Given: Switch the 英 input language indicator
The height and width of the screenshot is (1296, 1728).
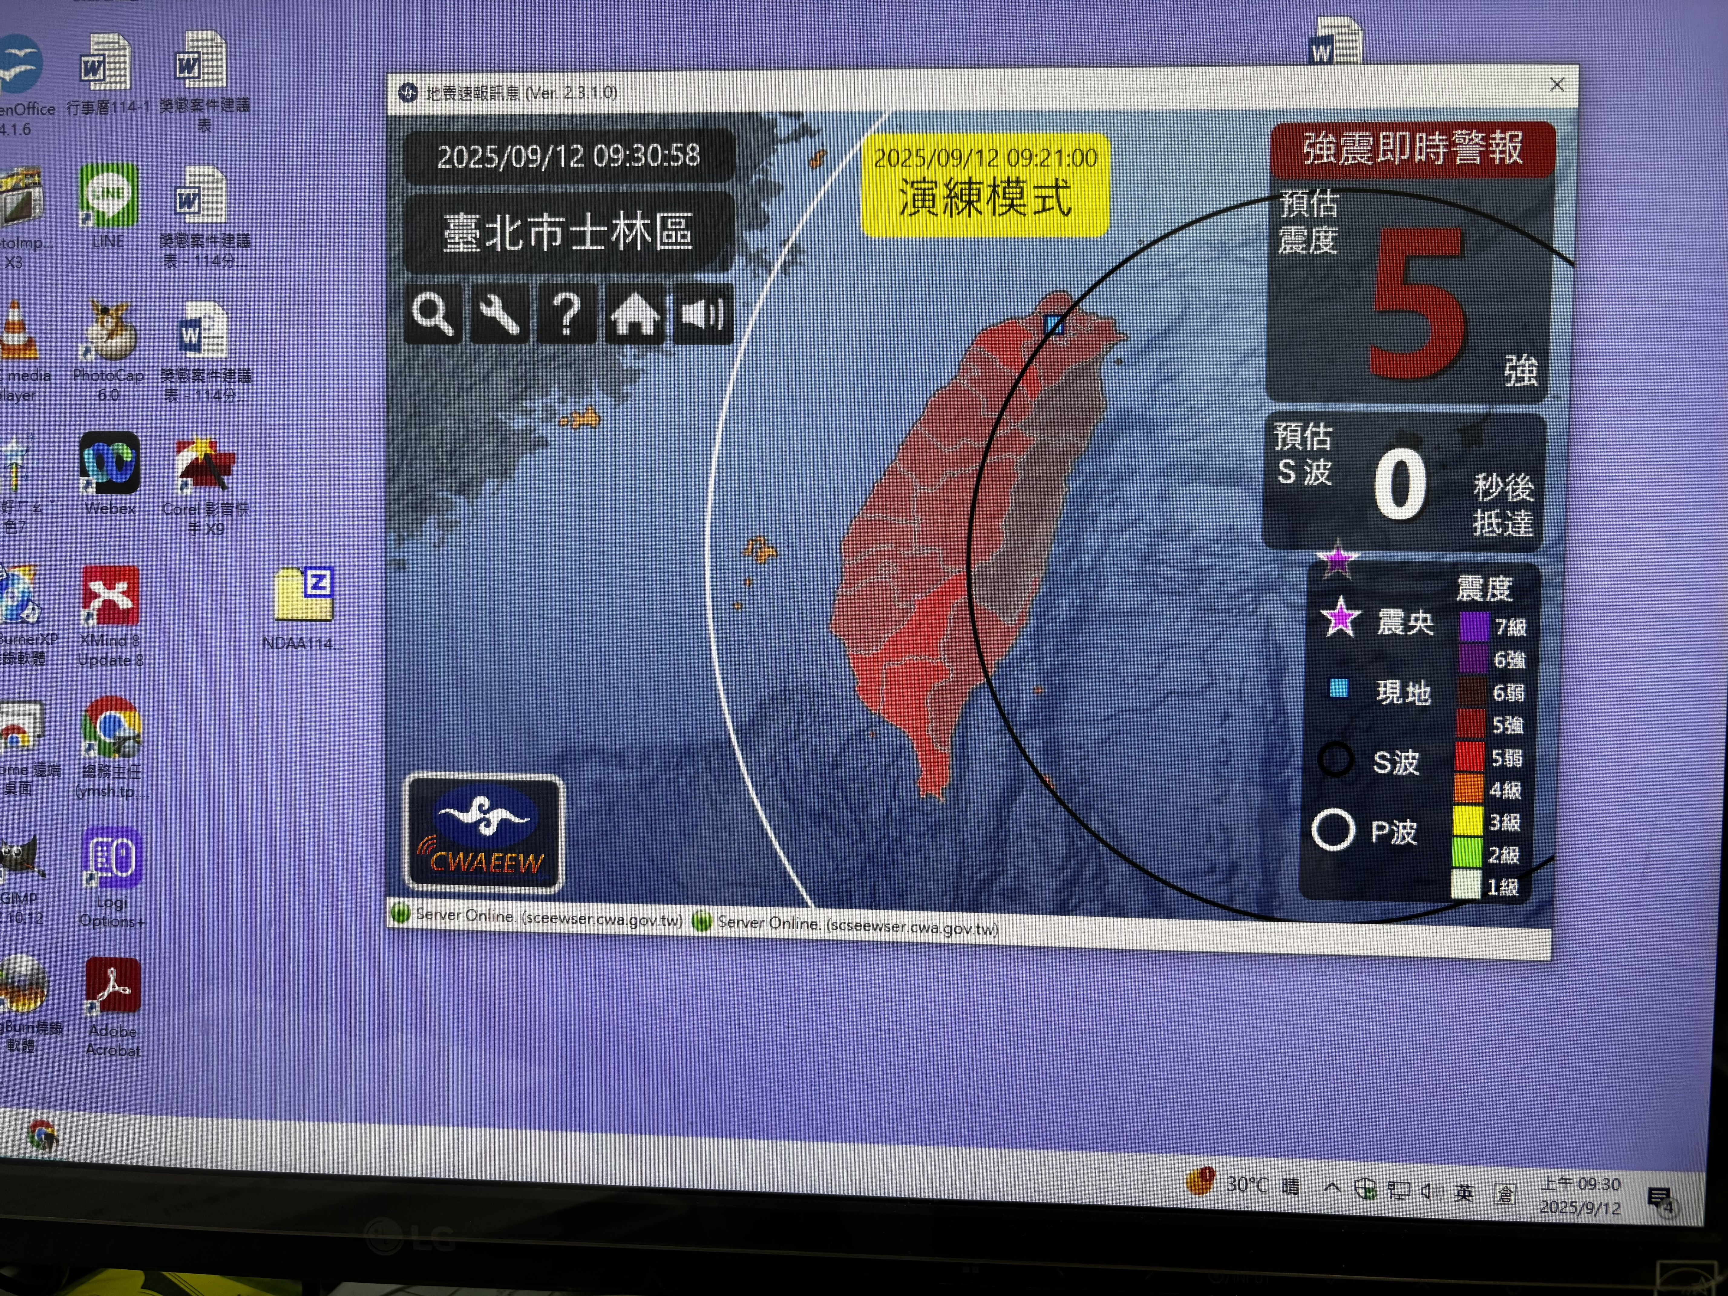Looking at the screenshot, I should [x=1464, y=1192].
